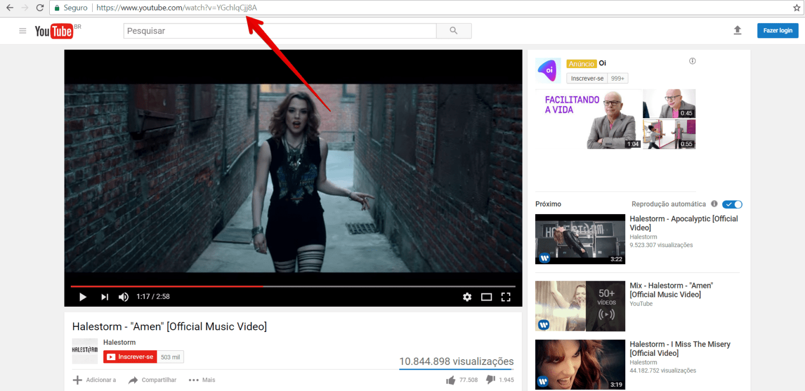The height and width of the screenshot is (391, 805).
Task: Open the upload video arrow icon
Action: click(737, 30)
